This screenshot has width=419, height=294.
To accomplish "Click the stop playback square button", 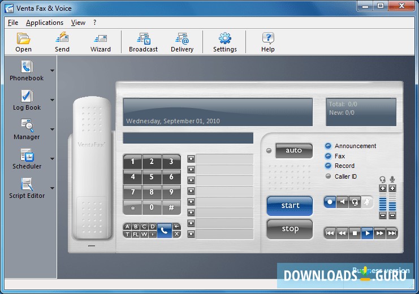I will coord(355,234).
